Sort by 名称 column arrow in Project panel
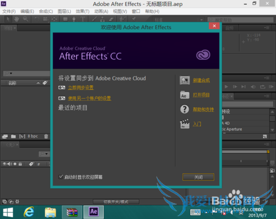 (x=38, y=83)
